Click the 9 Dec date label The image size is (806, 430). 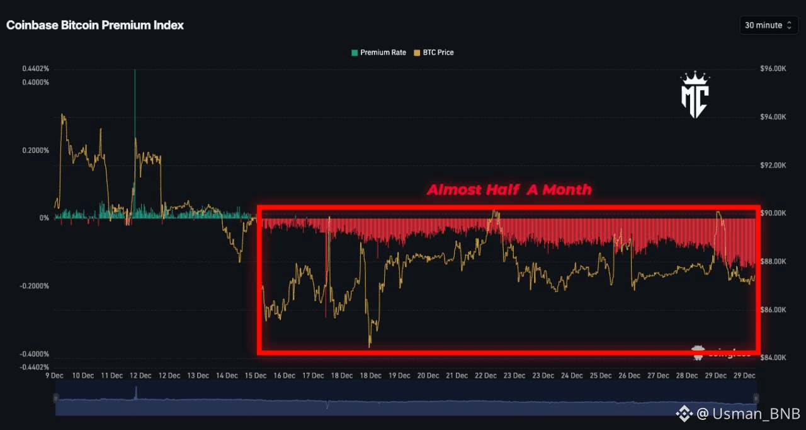tap(54, 375)
